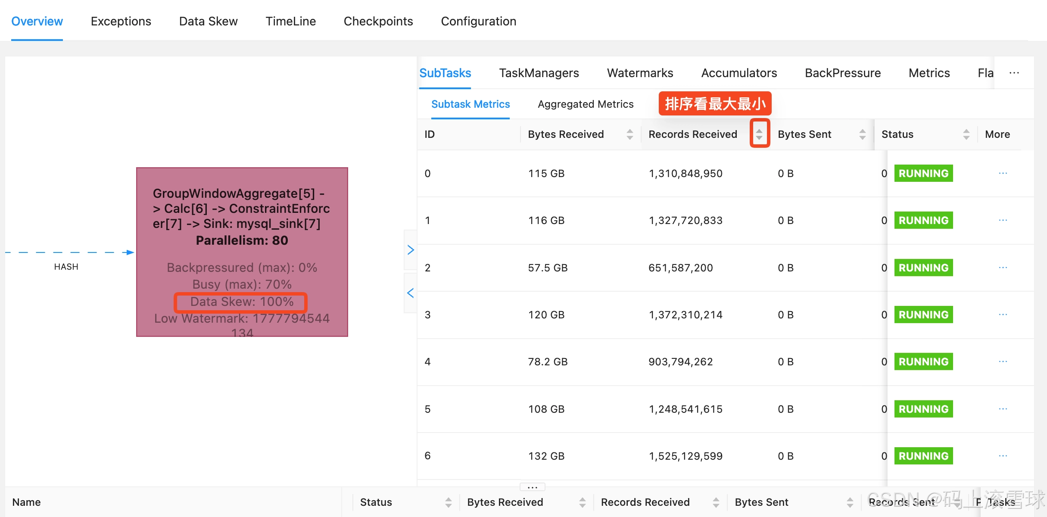Viewport: 1047px width, 517px height.
Task: Sort bottom table by Bytes Sent
Action: (850, 502)
